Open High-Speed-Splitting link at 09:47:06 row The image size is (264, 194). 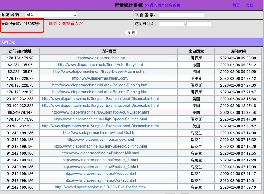point(100,119)
